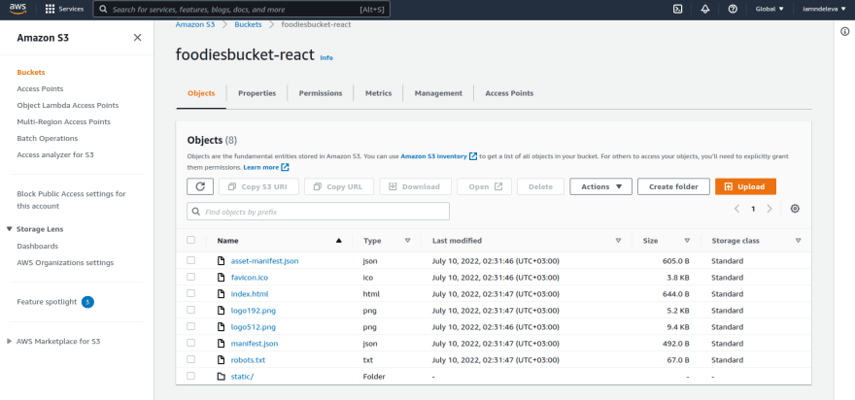Refresh the objects list
Viewport: 855px width, 400px height.
click(200, 186)
